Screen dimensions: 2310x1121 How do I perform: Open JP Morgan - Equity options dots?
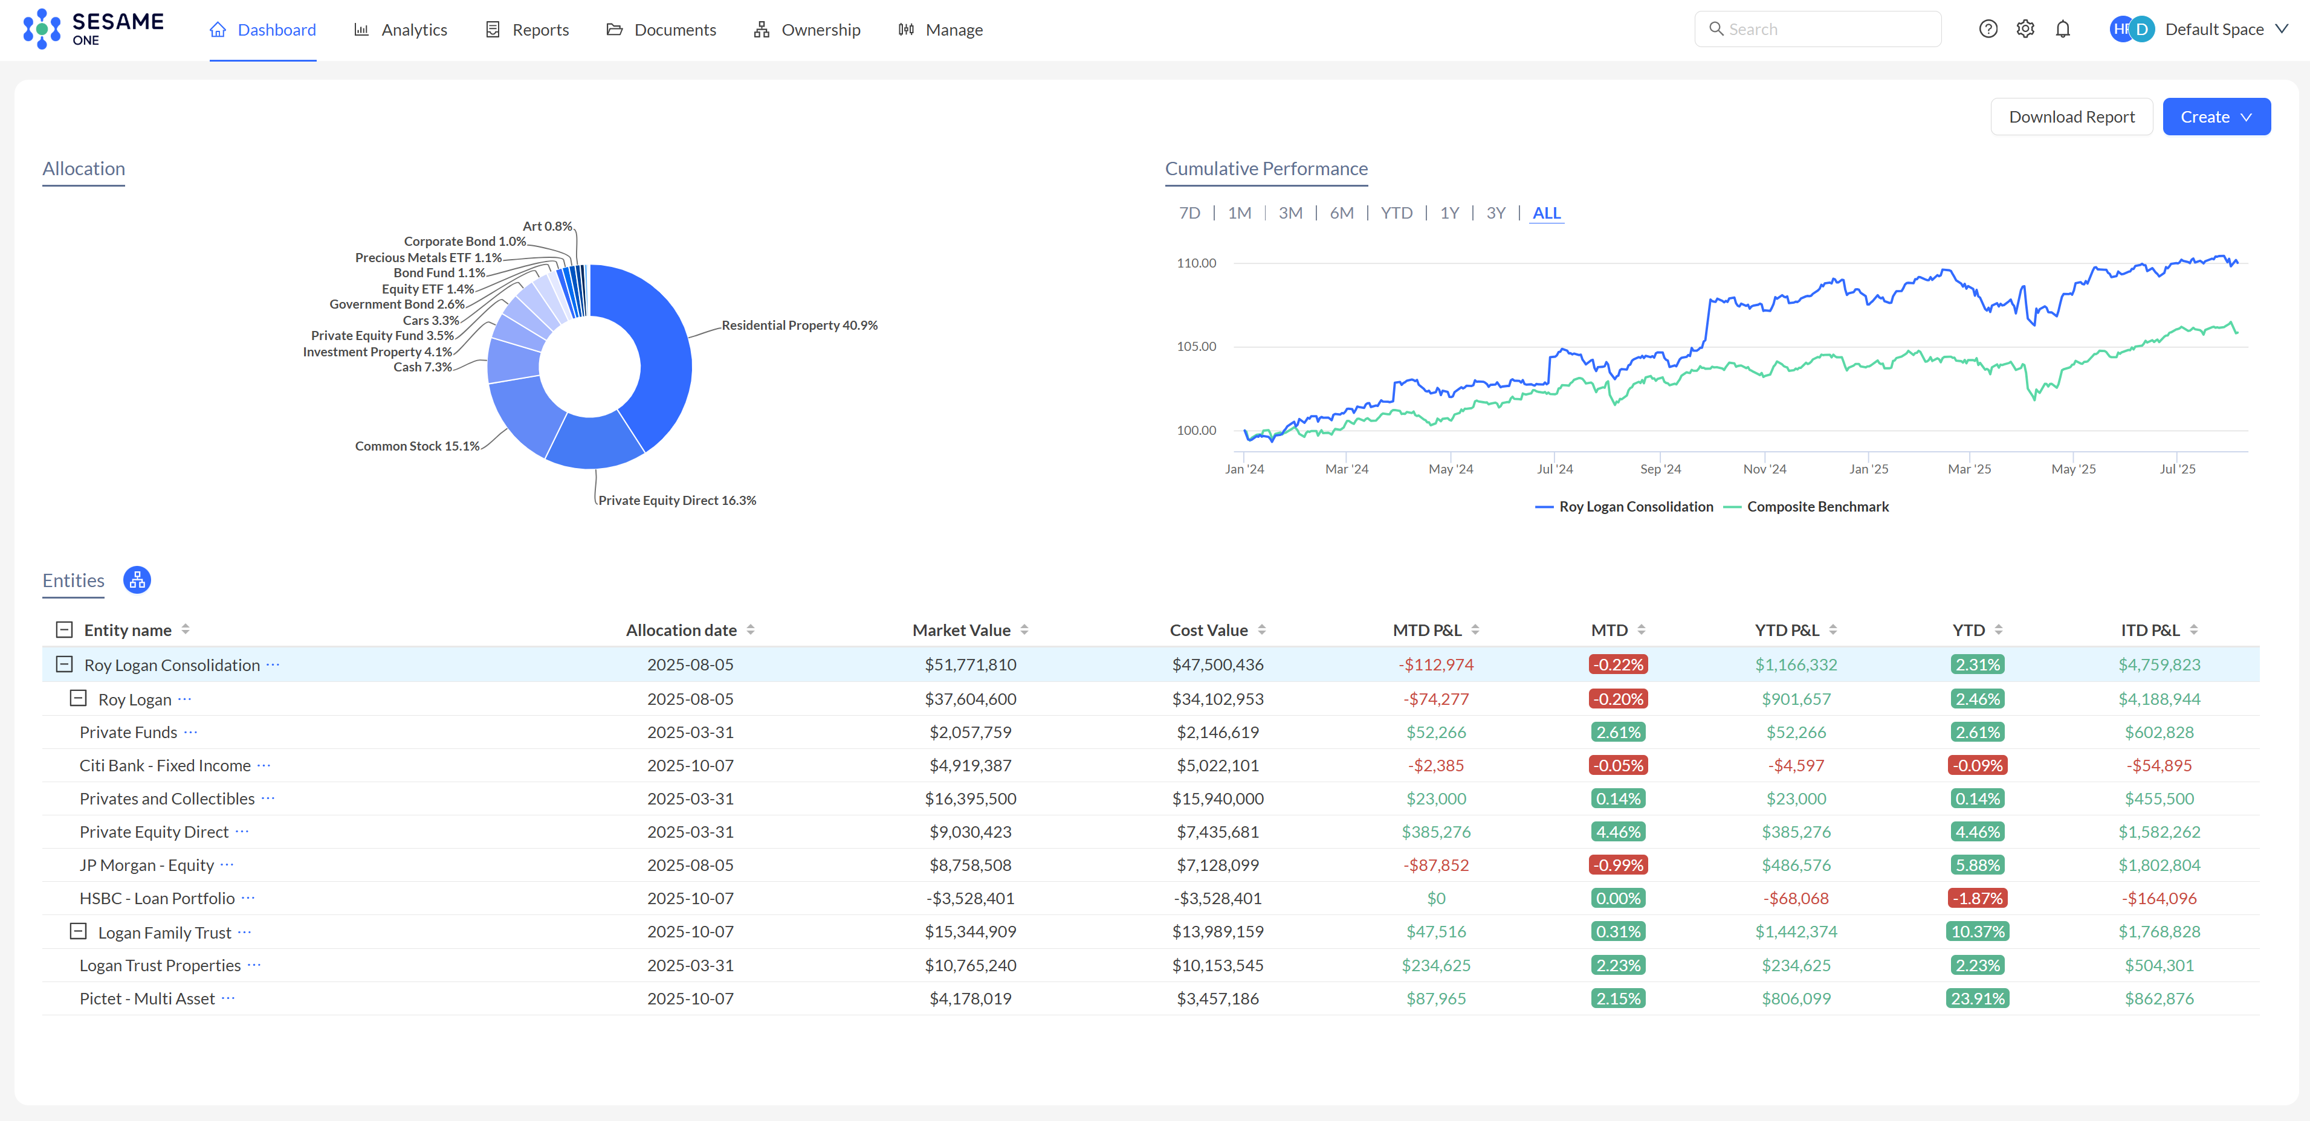(227, 865)
